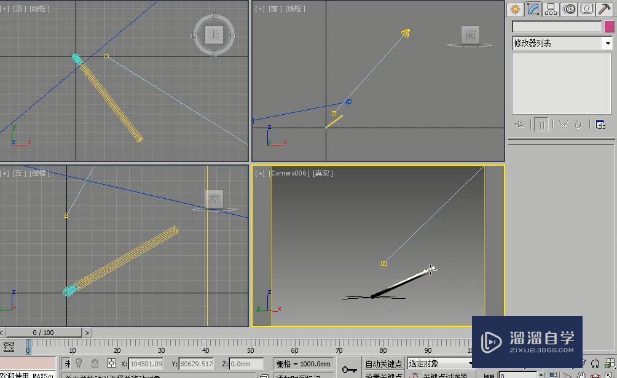Click the pink MAXScript macro recorder field
This screenshot has width=617, height=378.
[x=28, y=363]
